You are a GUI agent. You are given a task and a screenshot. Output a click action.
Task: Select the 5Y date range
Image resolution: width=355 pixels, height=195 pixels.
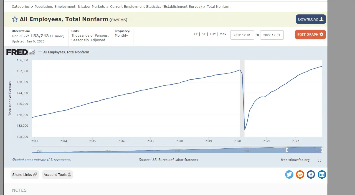click(x=204, y=34)
